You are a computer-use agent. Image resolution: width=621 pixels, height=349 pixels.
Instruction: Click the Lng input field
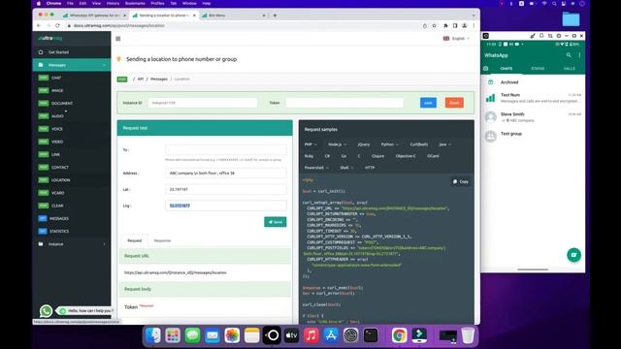click(226, 206)
